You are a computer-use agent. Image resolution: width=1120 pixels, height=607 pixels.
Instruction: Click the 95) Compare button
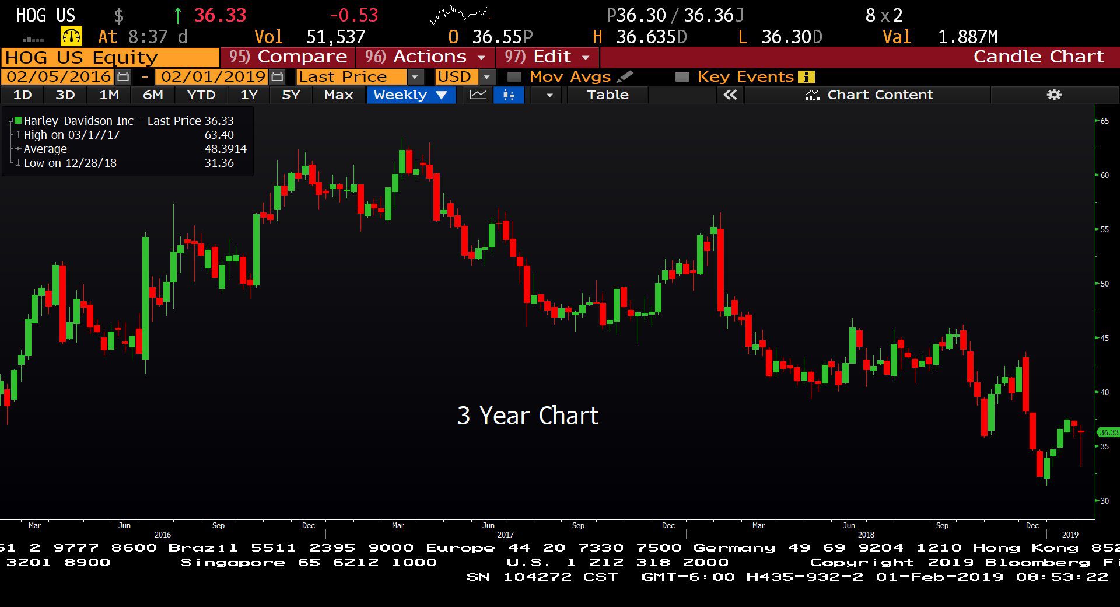(x=288, y=57)
